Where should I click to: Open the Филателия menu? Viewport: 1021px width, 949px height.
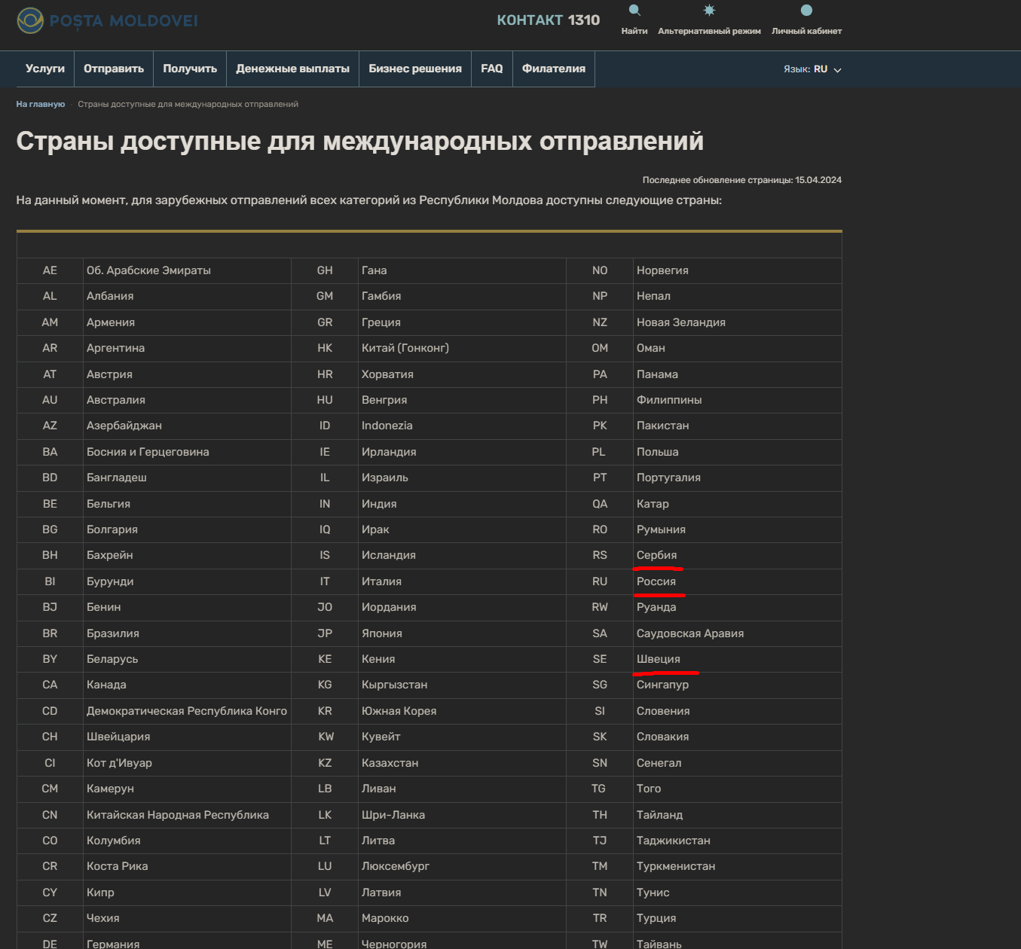pos(554,69)
